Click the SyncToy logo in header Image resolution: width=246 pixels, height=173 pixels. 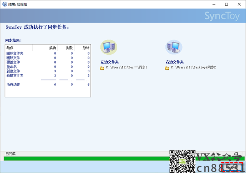[x=222, y=16]
